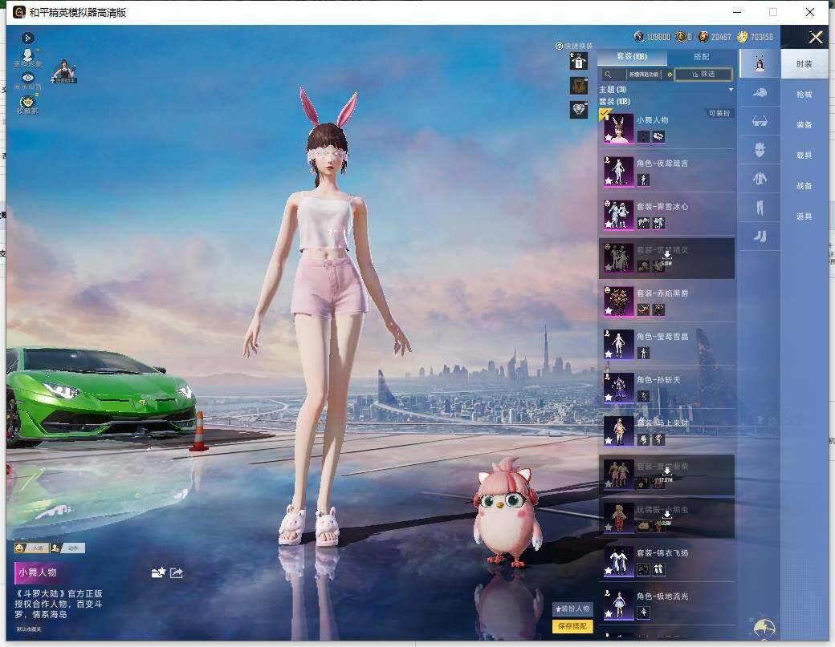Select the 角色-极地流光 outfit row
The image size is (835, 647).
click(x=666, y=605)
